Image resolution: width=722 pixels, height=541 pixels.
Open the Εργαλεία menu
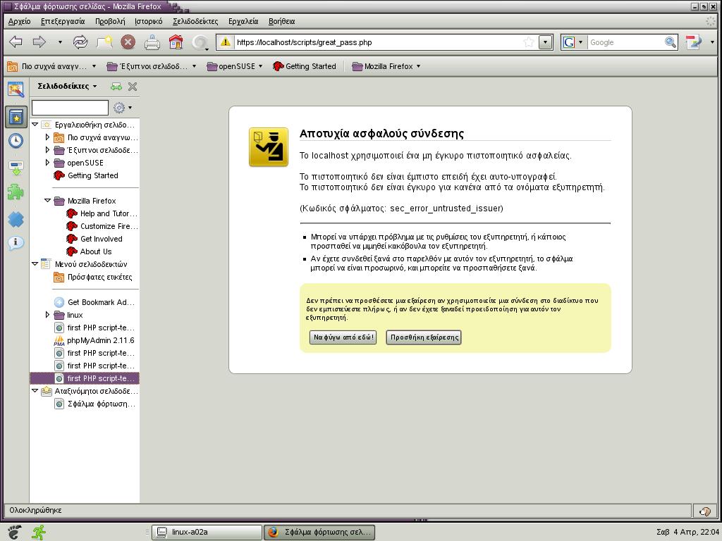point(243,21)
